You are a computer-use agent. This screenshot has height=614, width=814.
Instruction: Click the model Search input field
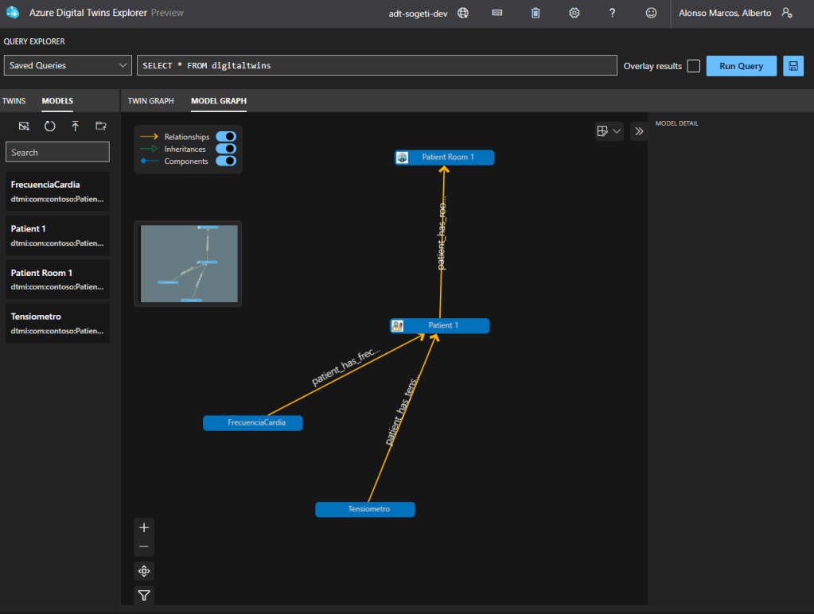pyautogui.click(x=57, y=152)
